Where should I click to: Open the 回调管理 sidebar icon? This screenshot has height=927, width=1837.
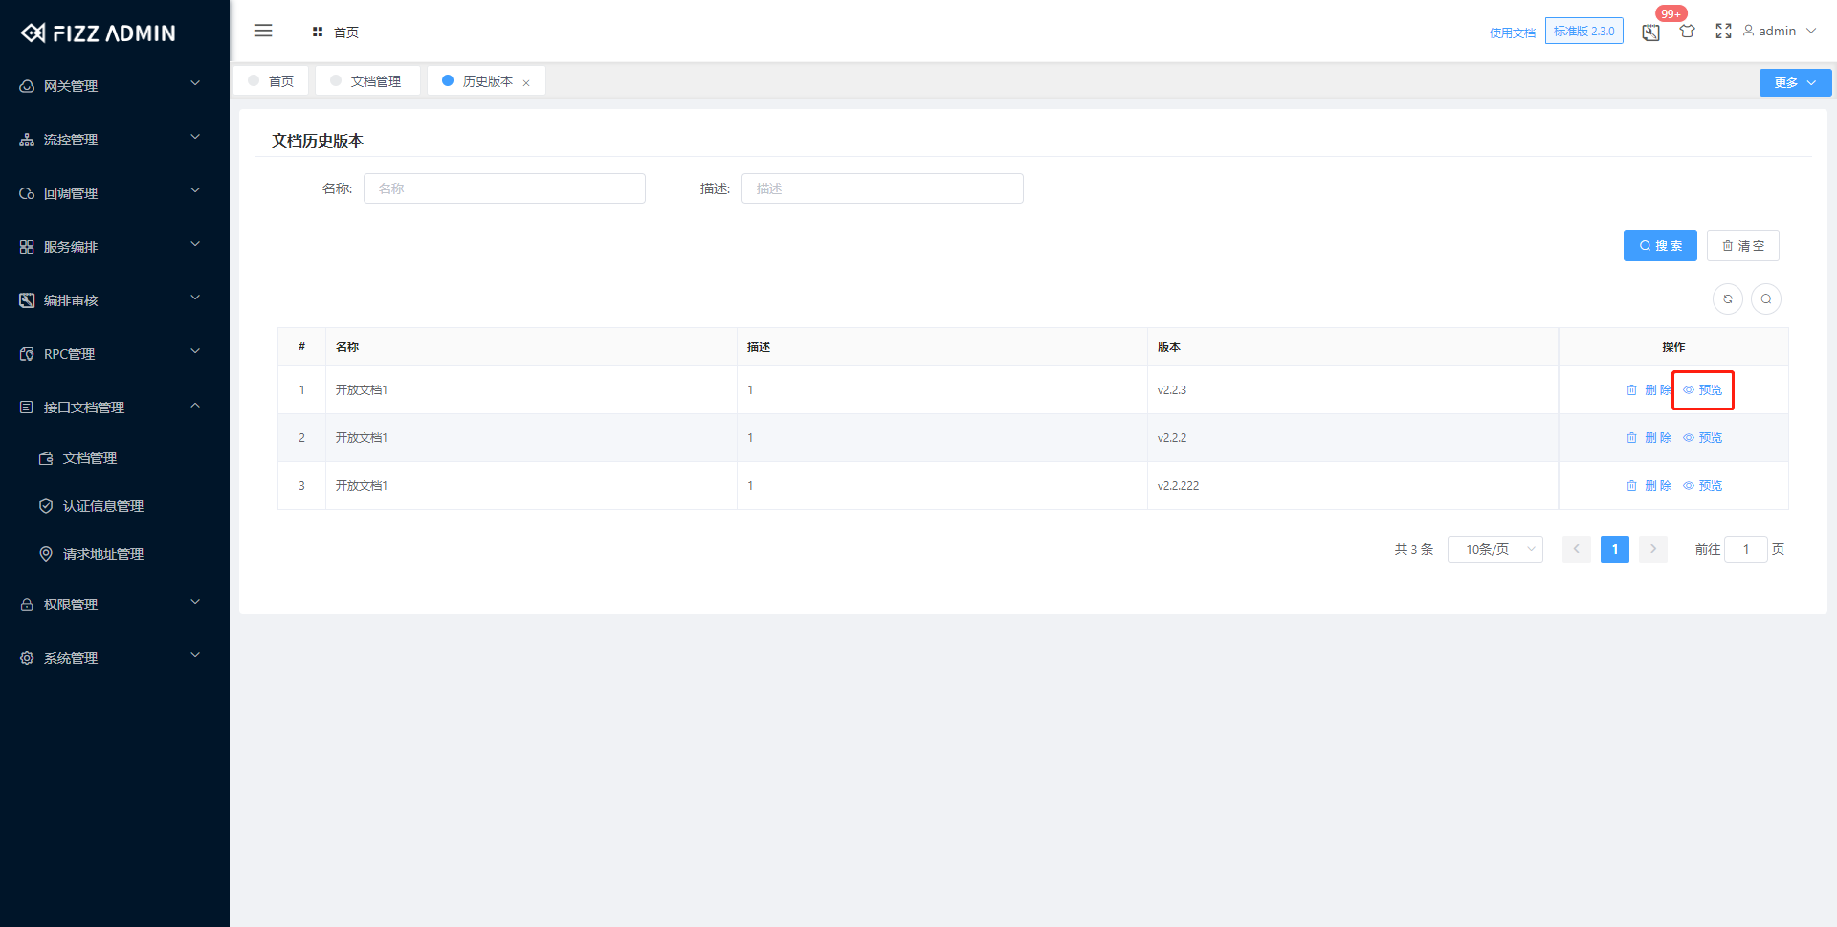(26, 192)
